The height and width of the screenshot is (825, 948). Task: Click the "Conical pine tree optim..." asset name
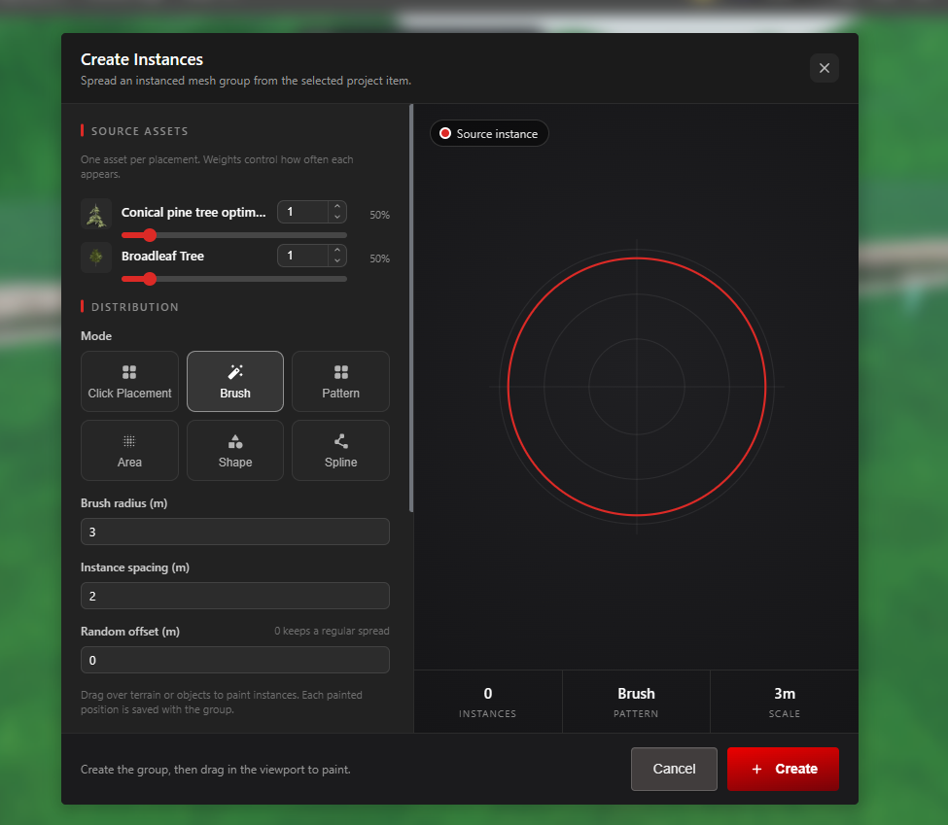coord(193,212)
